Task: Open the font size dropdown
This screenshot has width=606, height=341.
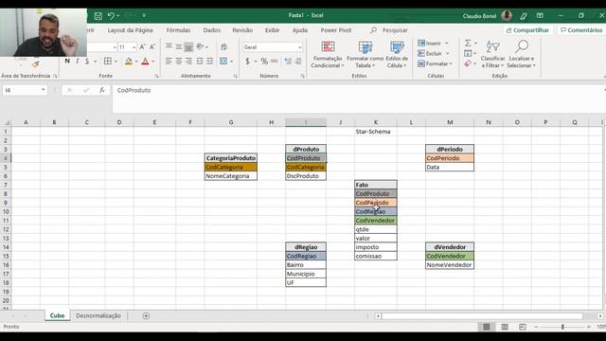Action: point(134,47)
